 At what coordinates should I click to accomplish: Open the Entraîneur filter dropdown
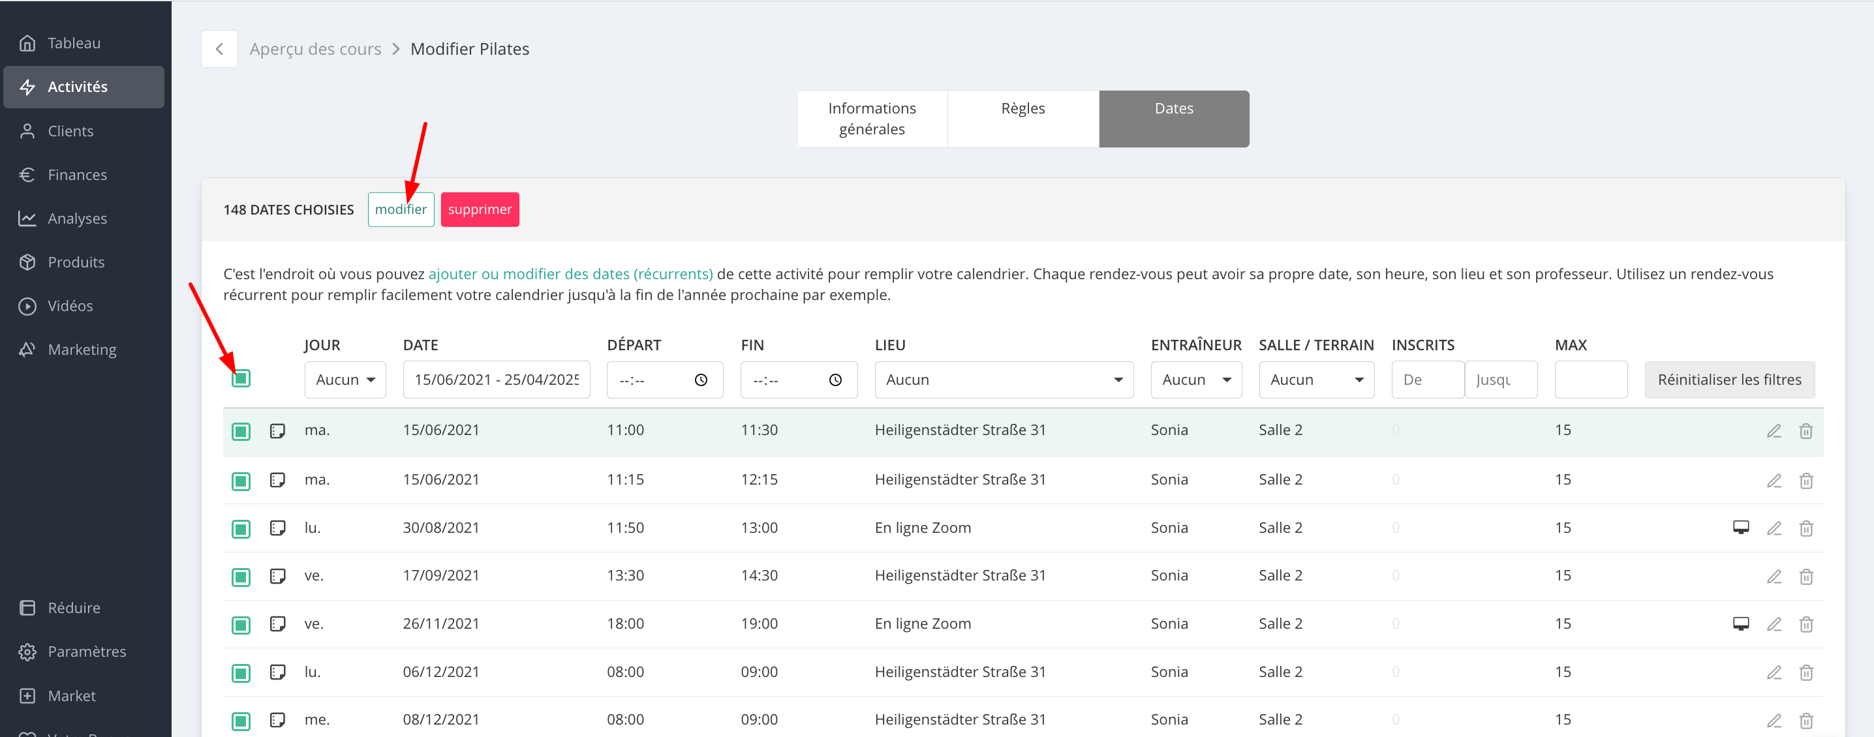[1195, 380]
